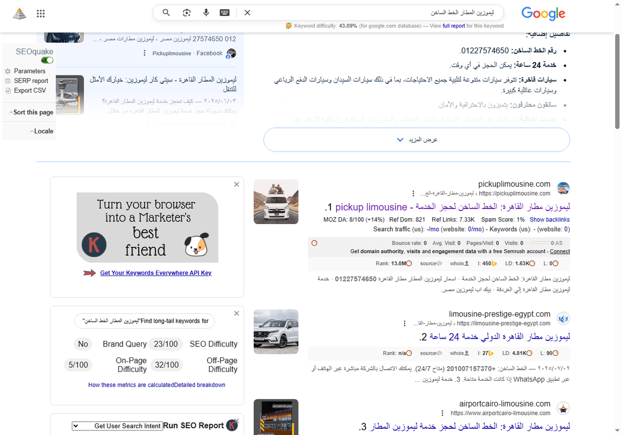Expand عرض المزيد (Show more) results
The width and height of the screenshot is (621, 435).
click(416, 139)
